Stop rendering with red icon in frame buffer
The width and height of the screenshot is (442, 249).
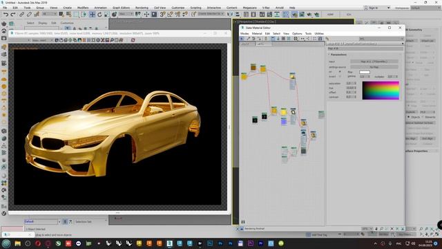[x=133, y=40]
